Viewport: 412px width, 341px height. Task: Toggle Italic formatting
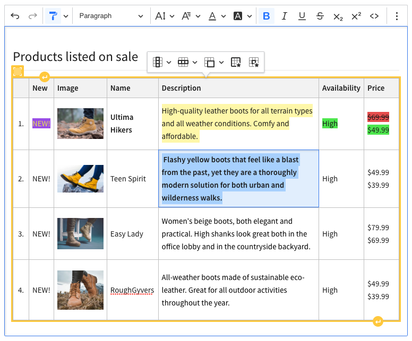tap(284, 16)
